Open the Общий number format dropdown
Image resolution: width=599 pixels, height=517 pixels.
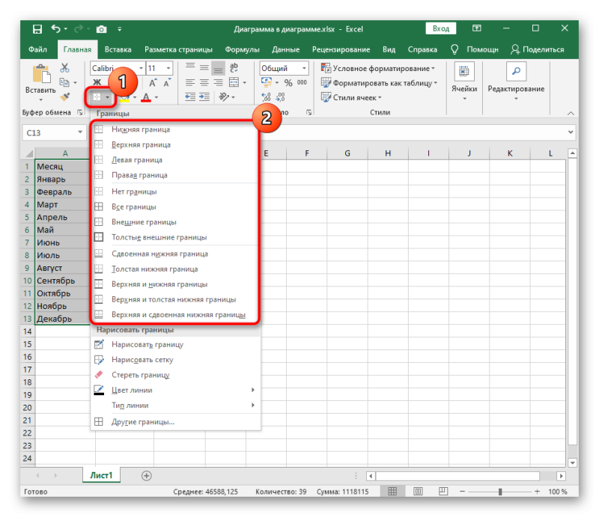point(304,68)
